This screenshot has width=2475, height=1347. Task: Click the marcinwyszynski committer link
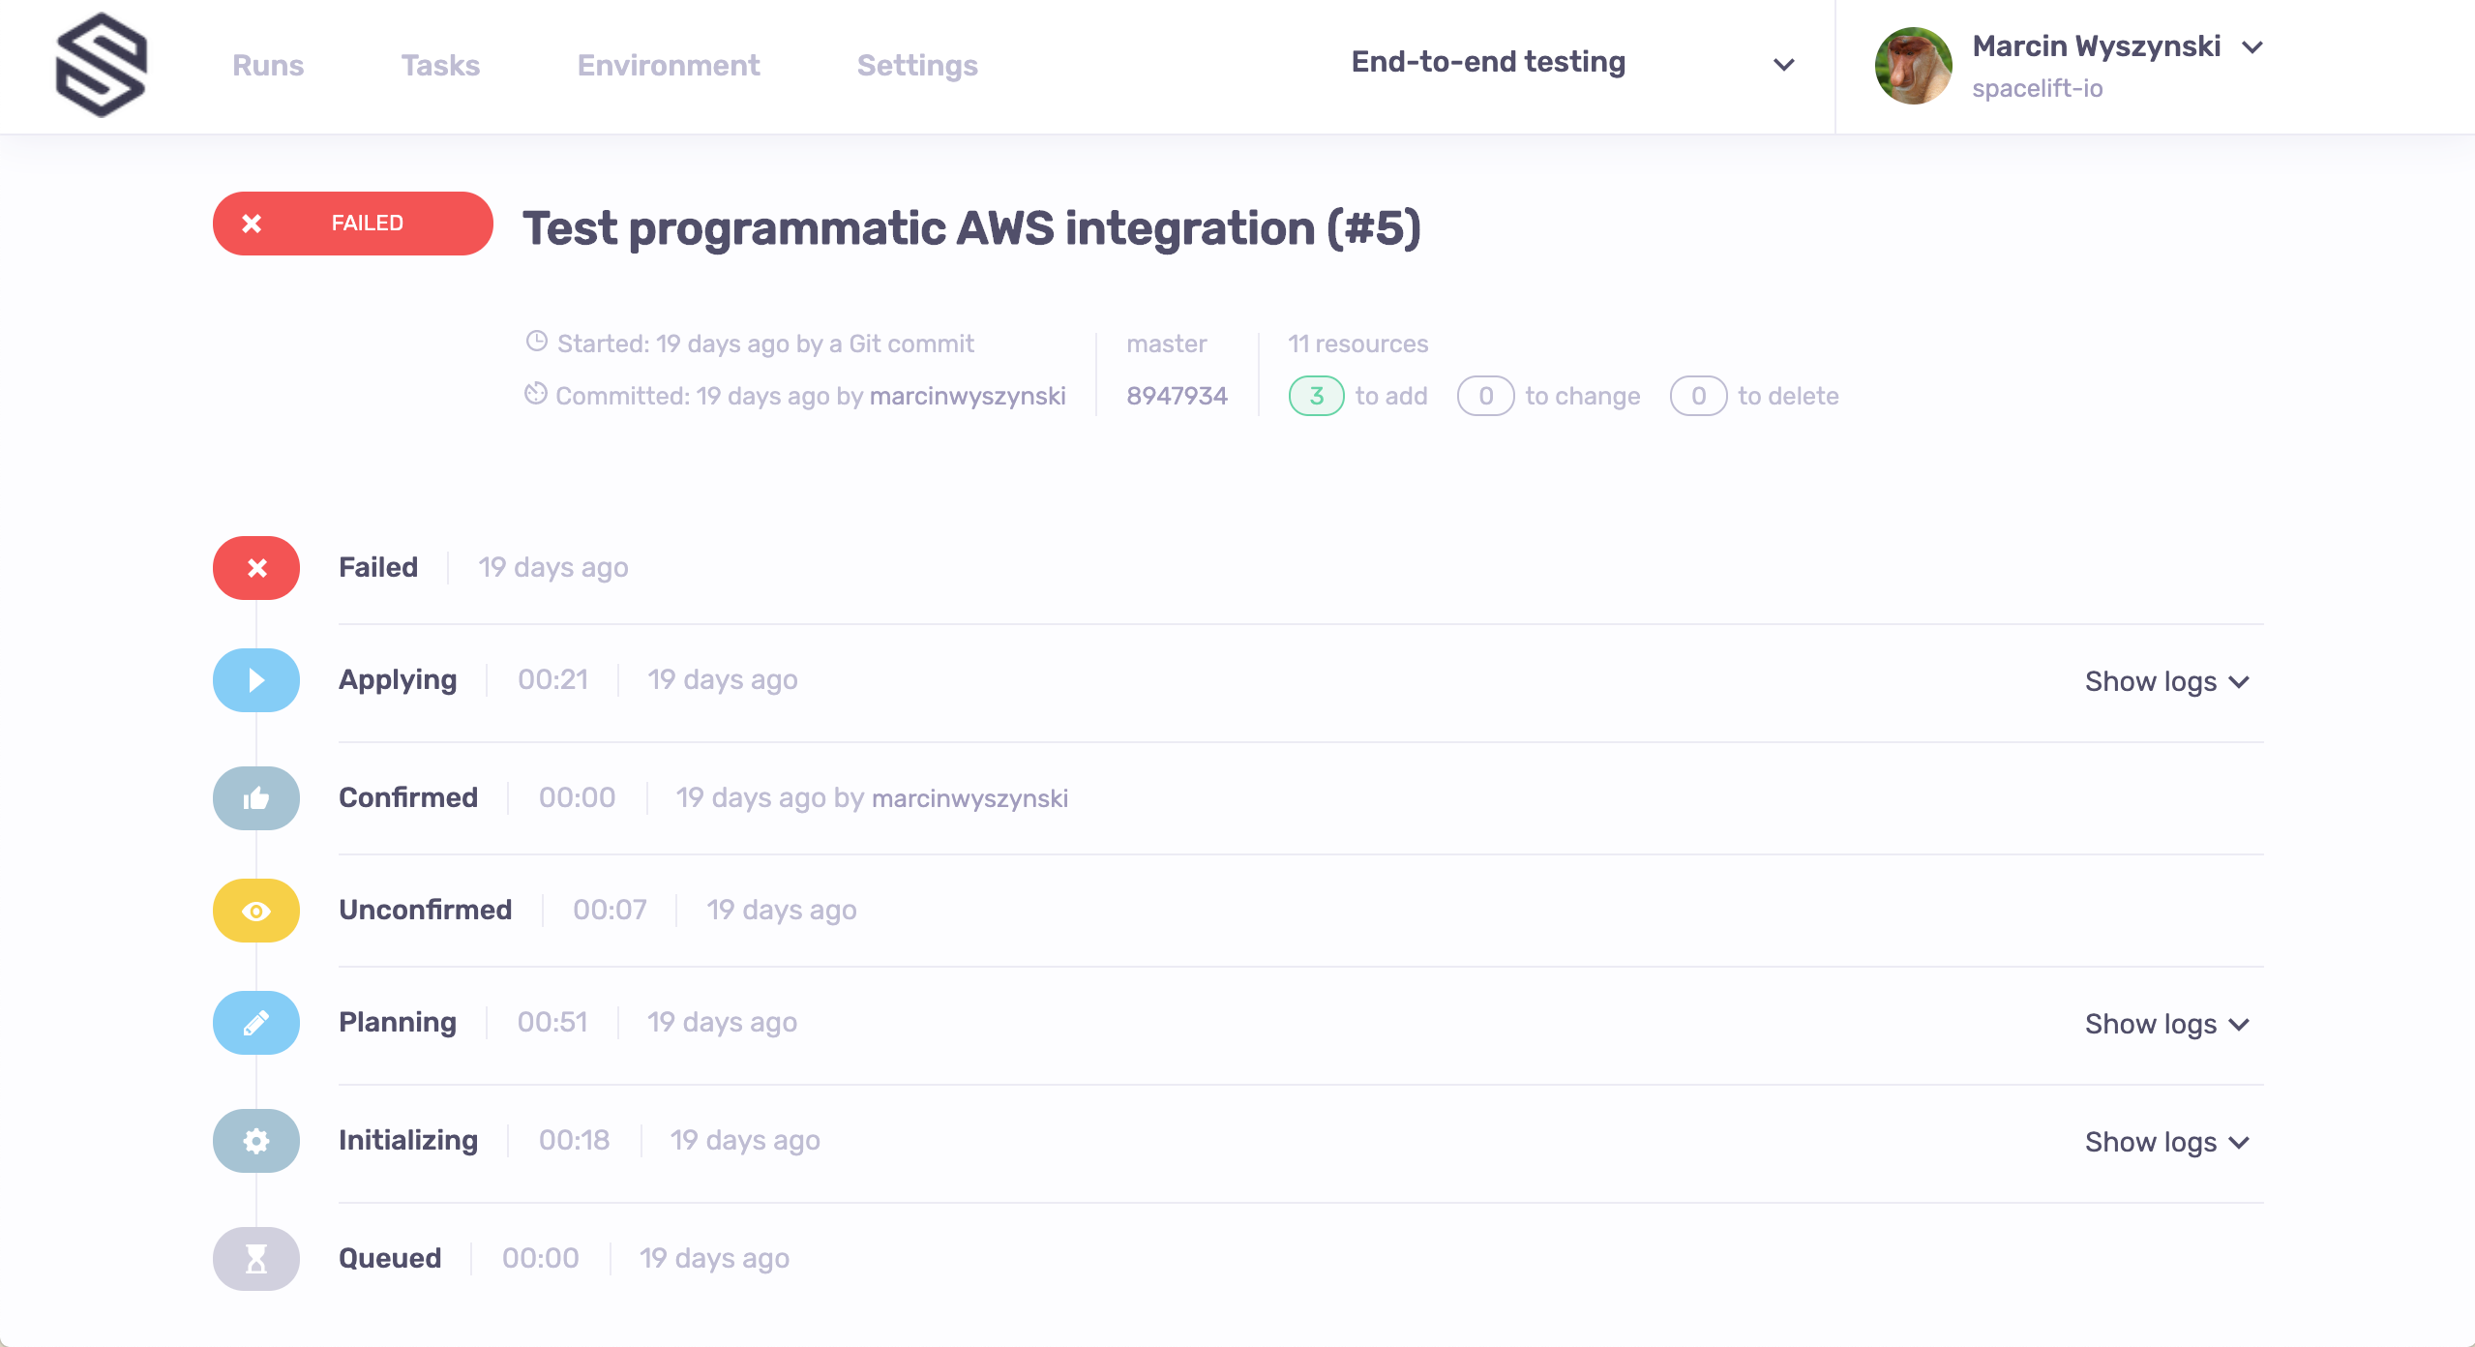(x=967, y=396)
